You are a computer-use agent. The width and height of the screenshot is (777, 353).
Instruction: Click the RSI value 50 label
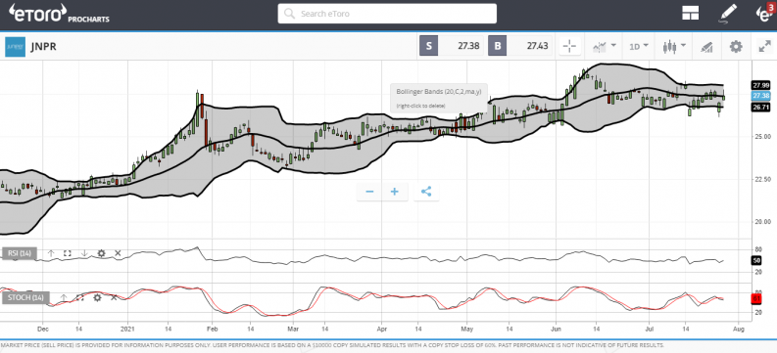click(756, 260)
